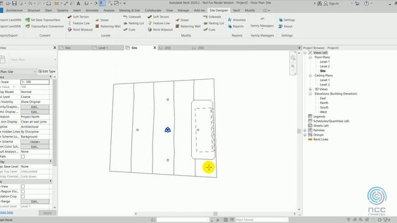Close the active Site view tab
The image size is (397, 223).
(x=154, y=48)
